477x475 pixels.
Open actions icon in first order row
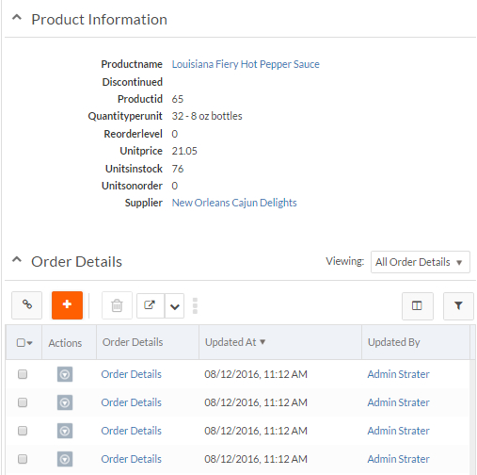(x=65, y=374)
